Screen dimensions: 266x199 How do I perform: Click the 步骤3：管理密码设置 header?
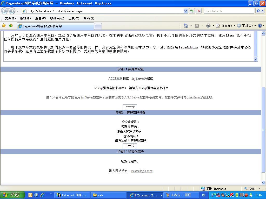coord(130,112)
